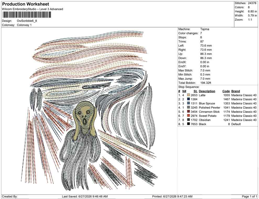
Task: Click the Sweet Potato color swatch
Action: pyautogui.click(x=188, y=116)
